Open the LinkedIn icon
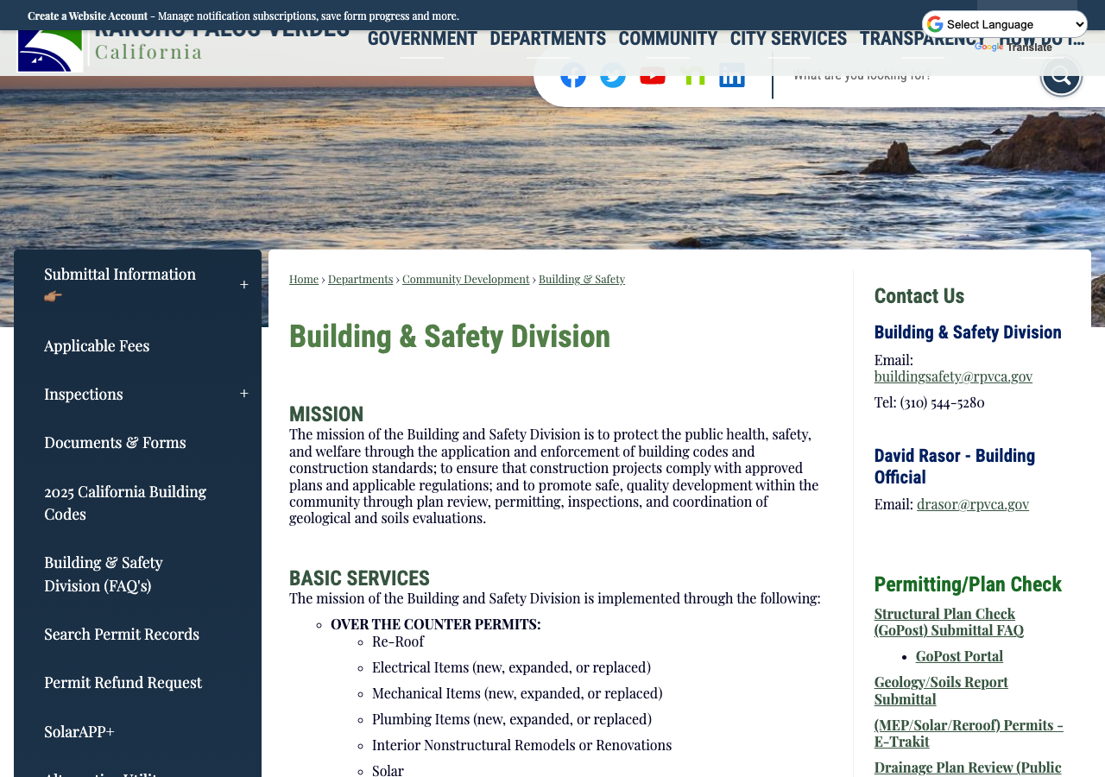Screen dimensions: 1105x777 pos(732,75)
